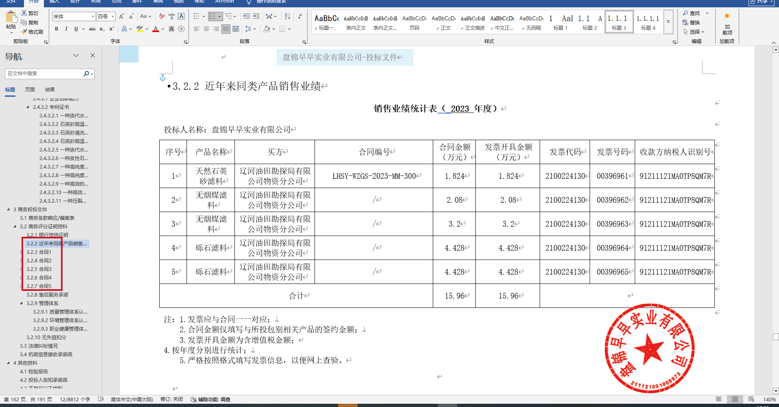Apply yellow text highlight color
The width and height of the screenshot is (779, 407).
click(x=139, y=29)
